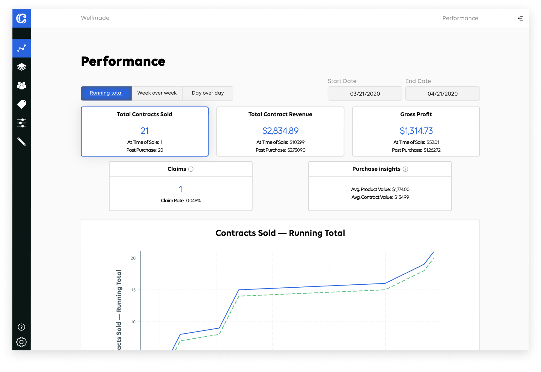Switch to Day over day view
541x372 pixels.
[208, 93]
